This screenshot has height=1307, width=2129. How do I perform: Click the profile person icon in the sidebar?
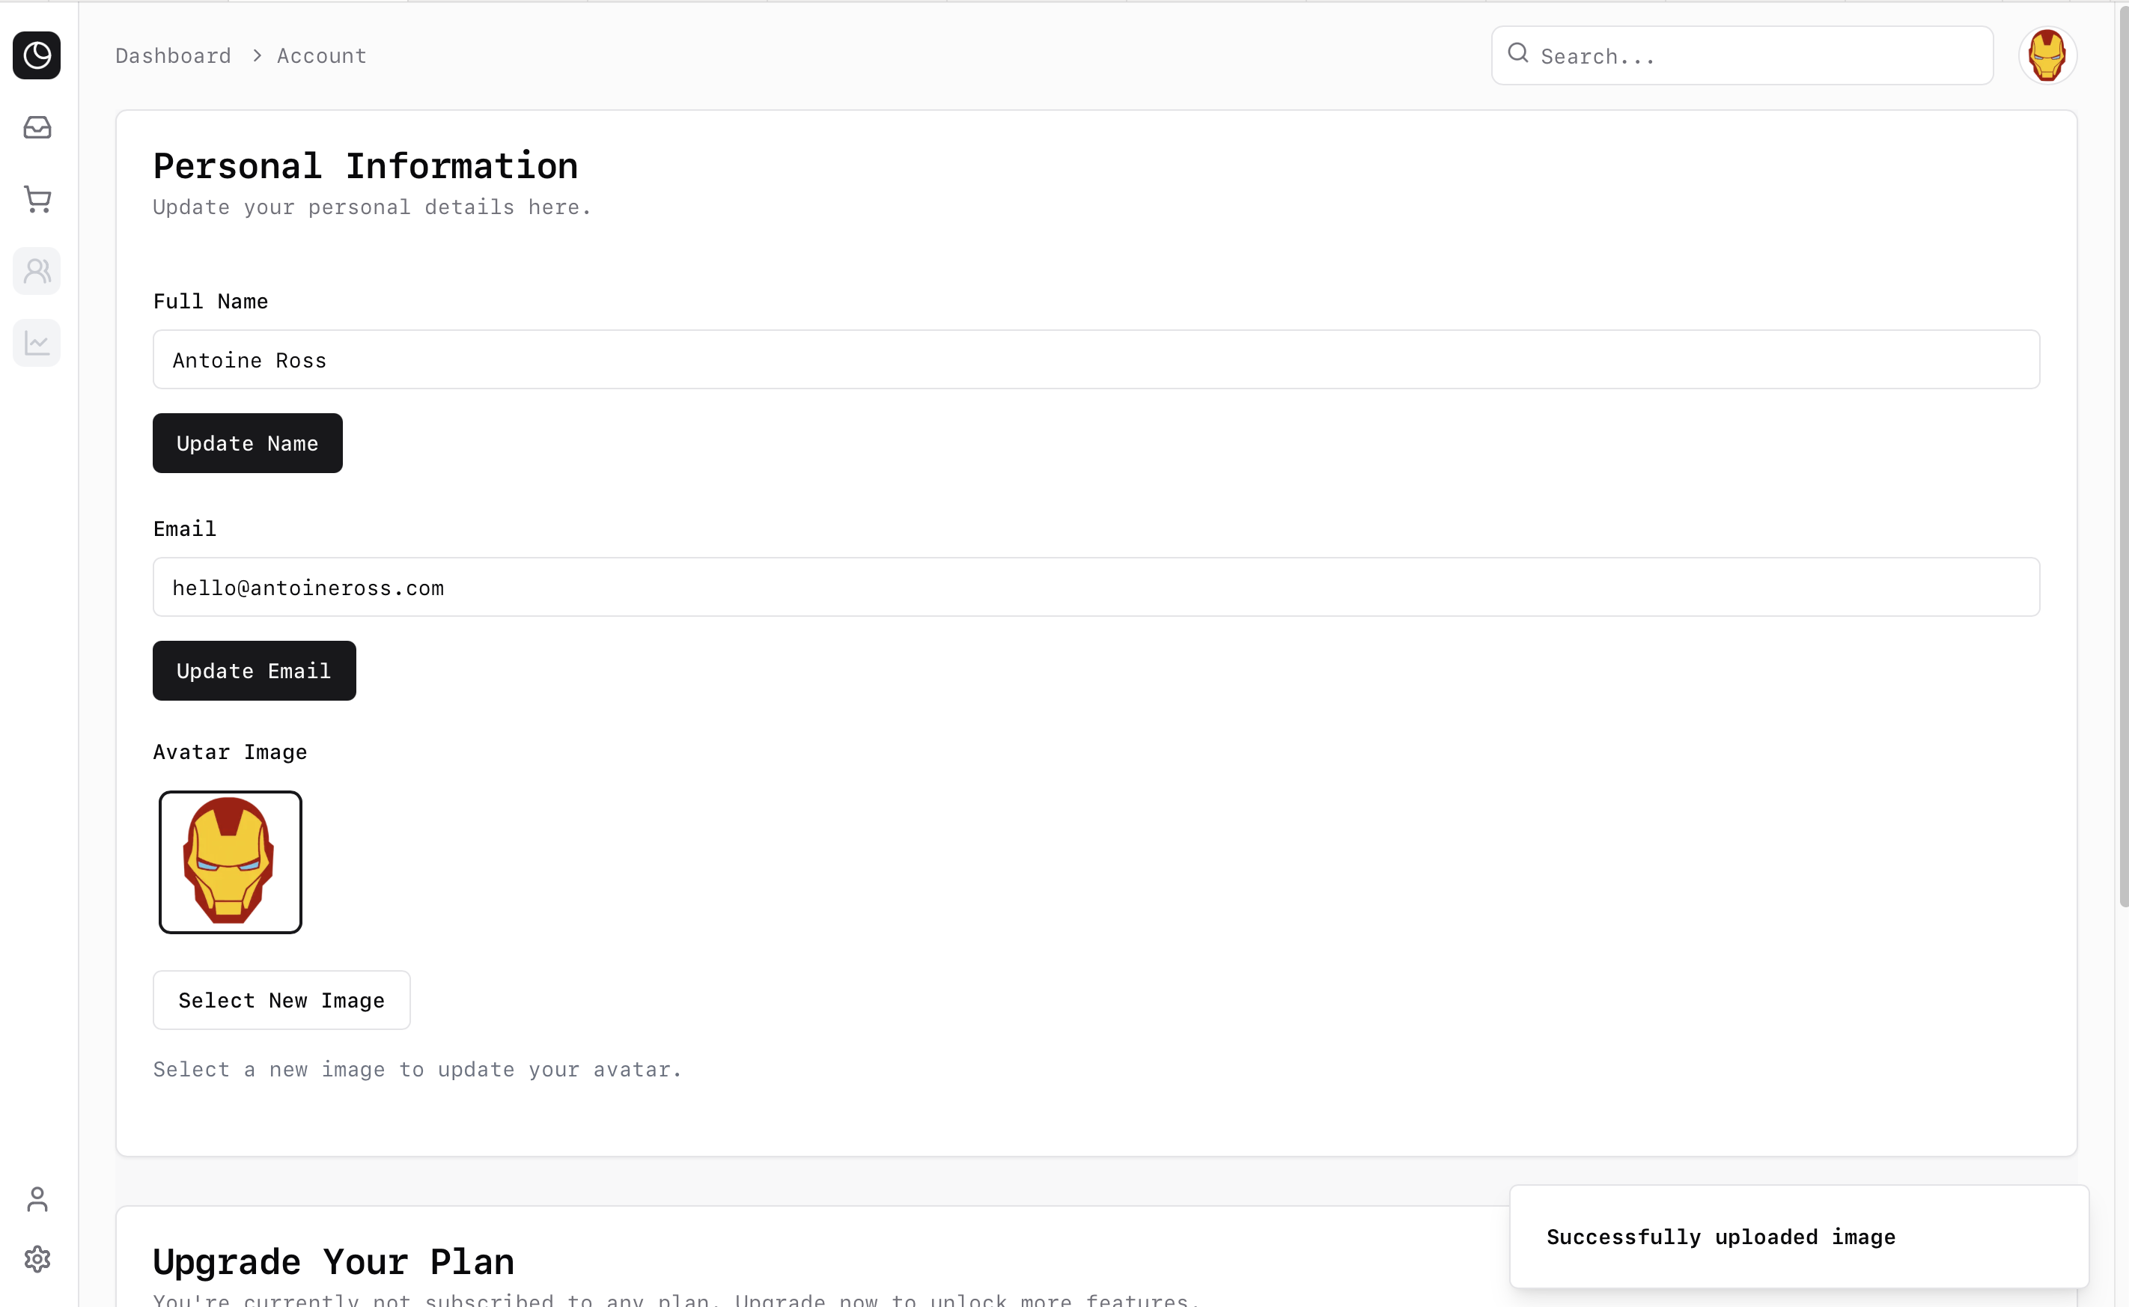[36, 1199]
